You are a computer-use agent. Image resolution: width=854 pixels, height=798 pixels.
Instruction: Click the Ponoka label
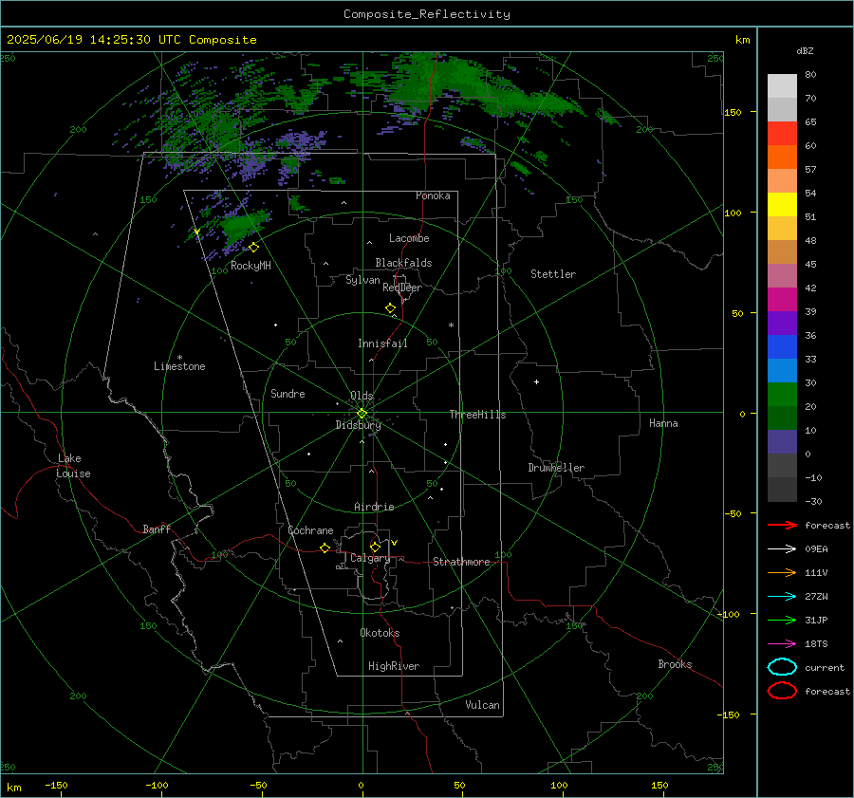(433, 196)
